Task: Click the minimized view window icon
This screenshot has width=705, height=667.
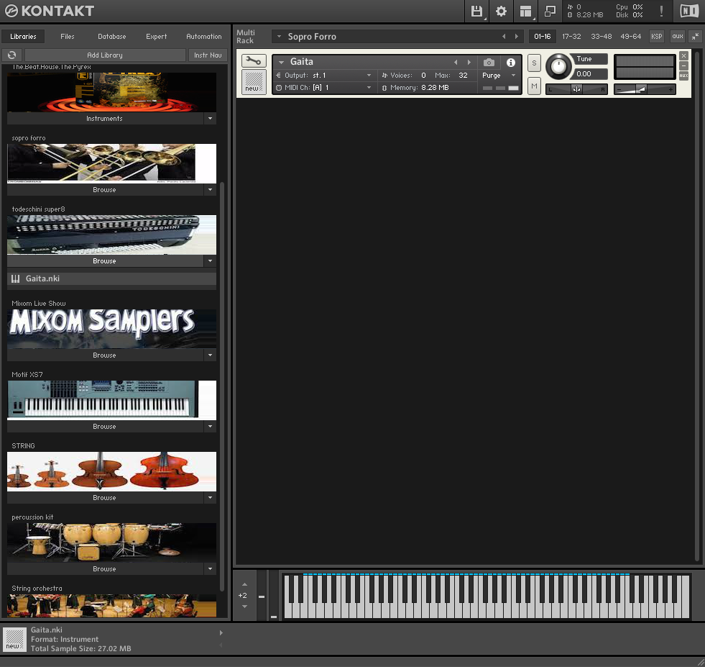Action: coord(550,12)
